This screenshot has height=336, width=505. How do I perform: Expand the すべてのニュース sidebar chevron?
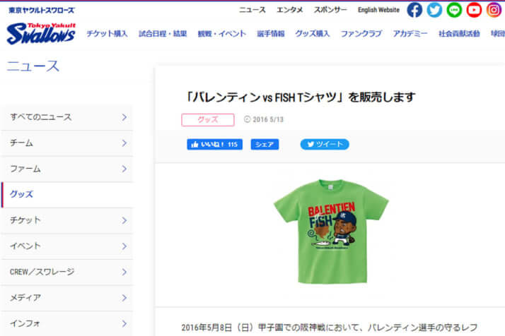coord(124,117)
